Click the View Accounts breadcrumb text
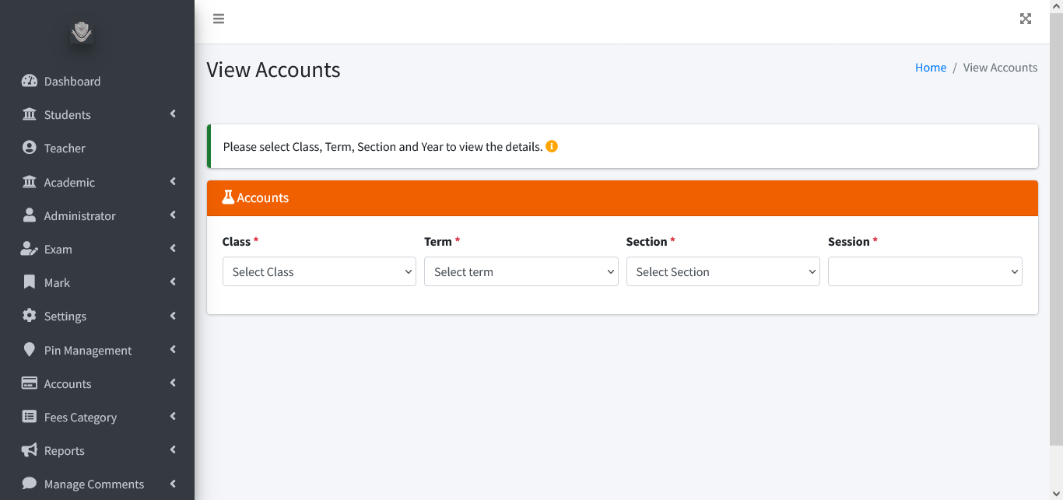This screenshot has height=500, width=1063. click(x=1000, y=68)
